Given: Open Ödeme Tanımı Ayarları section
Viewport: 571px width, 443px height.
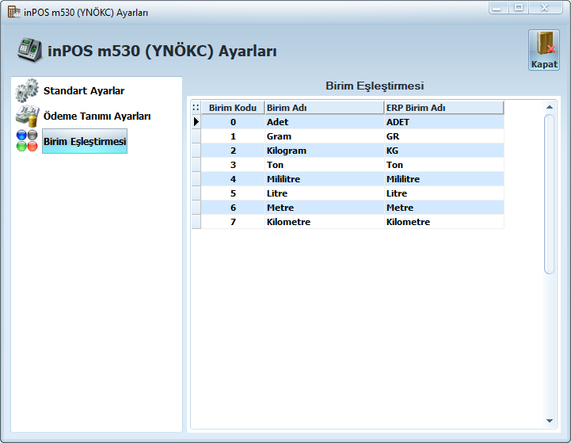Looking at the screenshot, I should pyautogui.click(x=97, y=116).
